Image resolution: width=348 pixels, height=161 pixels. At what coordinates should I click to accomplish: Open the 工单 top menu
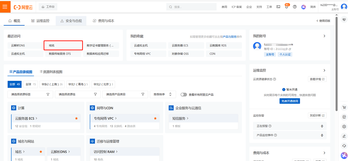point(269,7)
